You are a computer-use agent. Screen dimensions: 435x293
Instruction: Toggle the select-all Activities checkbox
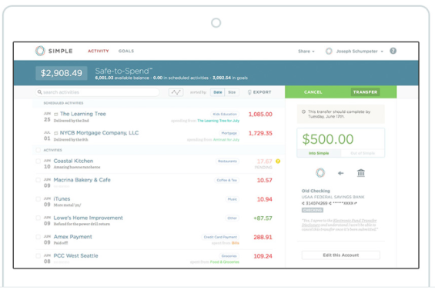(38, 150)
